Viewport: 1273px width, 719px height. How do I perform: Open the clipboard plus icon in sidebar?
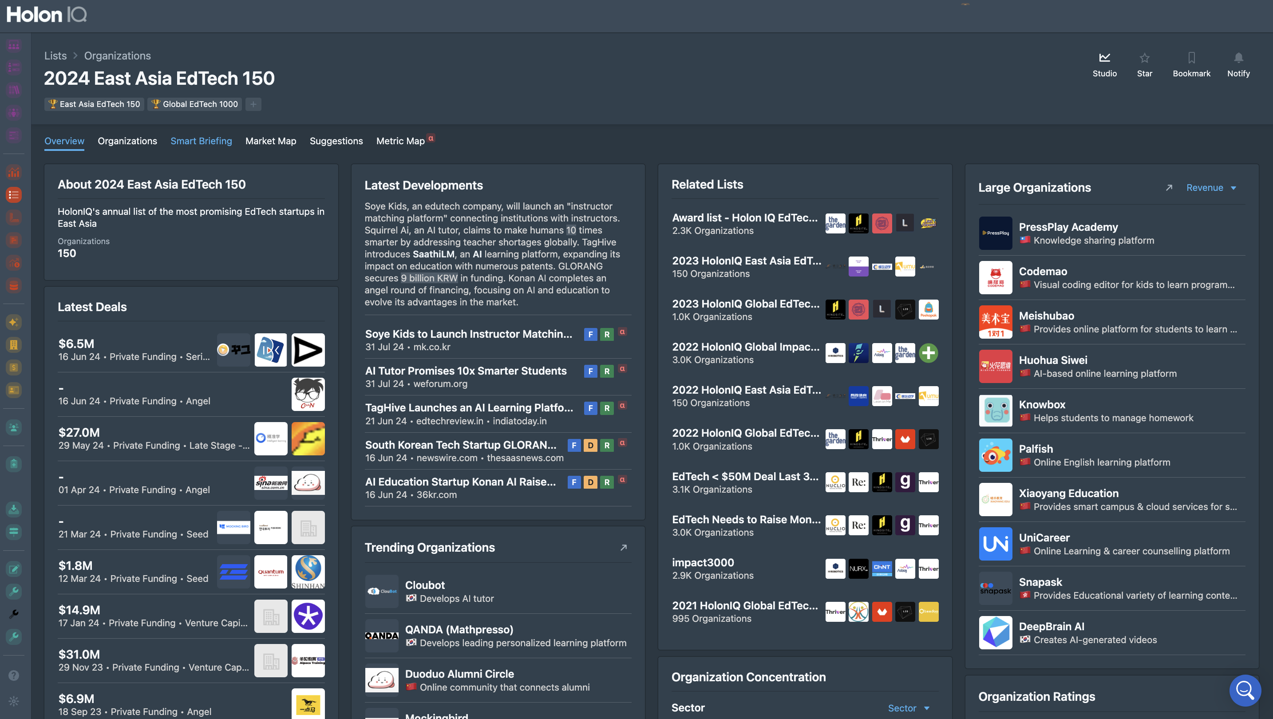pyautogui.click(x=14, y=463)
